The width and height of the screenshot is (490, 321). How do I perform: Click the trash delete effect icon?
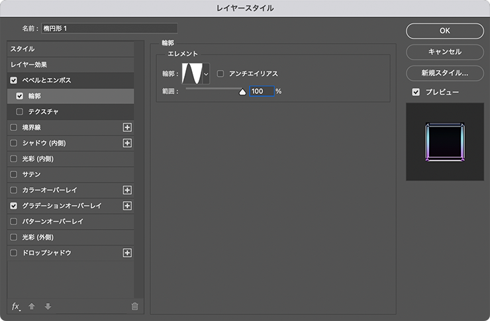(x=135, y=306)
